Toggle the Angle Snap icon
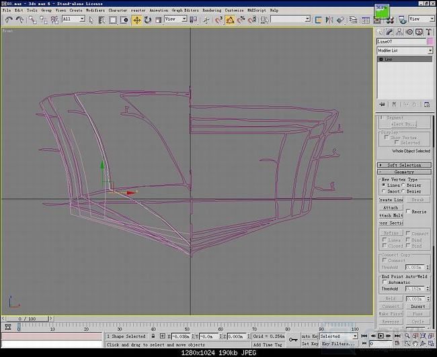 click(x=230, y=19)
